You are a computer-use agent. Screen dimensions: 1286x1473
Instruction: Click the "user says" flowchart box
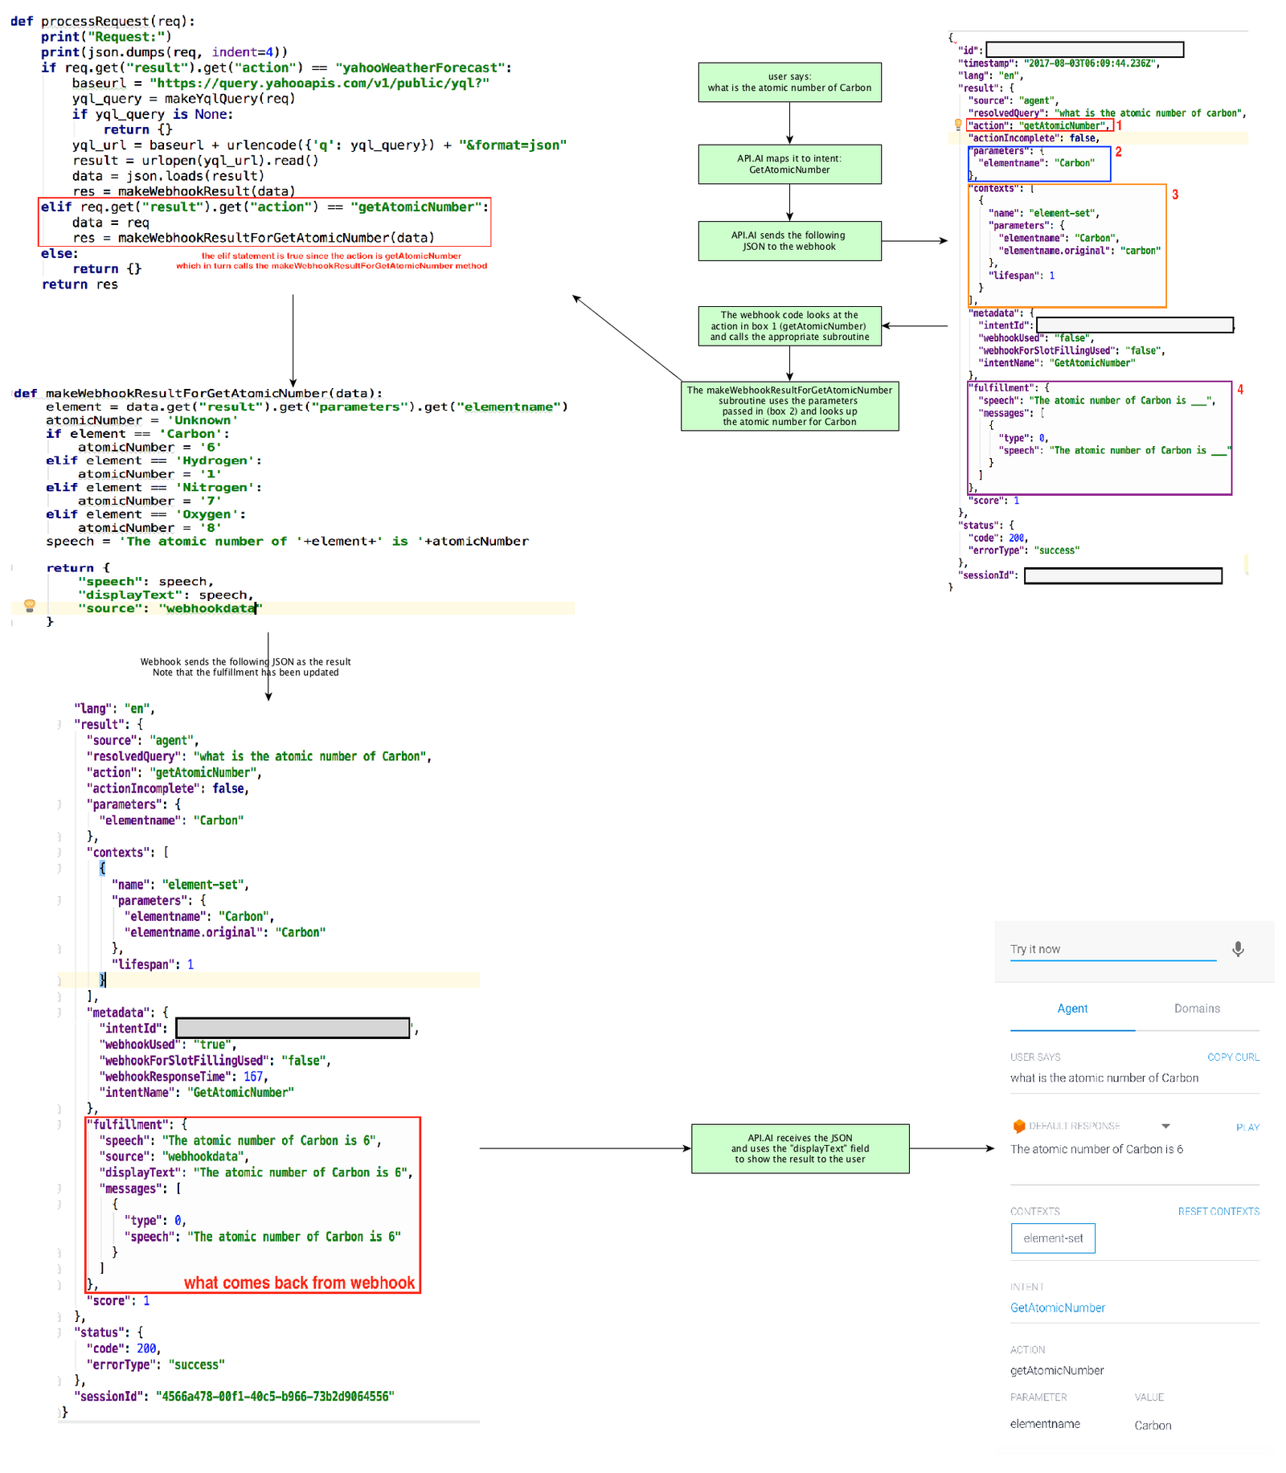coord(789,82)
